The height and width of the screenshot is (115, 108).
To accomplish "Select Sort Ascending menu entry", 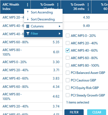I will click(x=43, y=12).
